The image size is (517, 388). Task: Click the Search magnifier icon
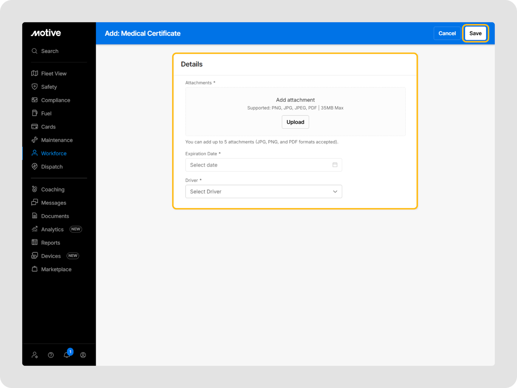pyautogui.click(x=35, y=51)
